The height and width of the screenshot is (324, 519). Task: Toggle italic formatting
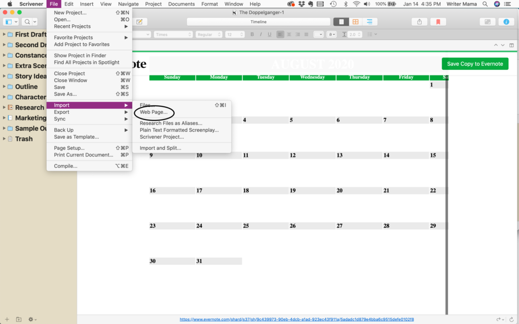tap(261, 34)
